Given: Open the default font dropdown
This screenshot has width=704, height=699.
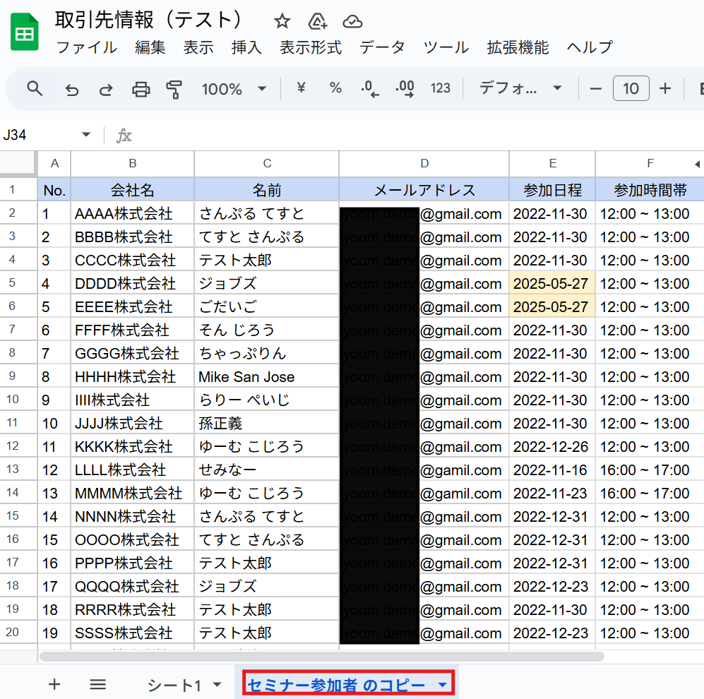Looking at the screenshot, I should (x=520, y=88).
